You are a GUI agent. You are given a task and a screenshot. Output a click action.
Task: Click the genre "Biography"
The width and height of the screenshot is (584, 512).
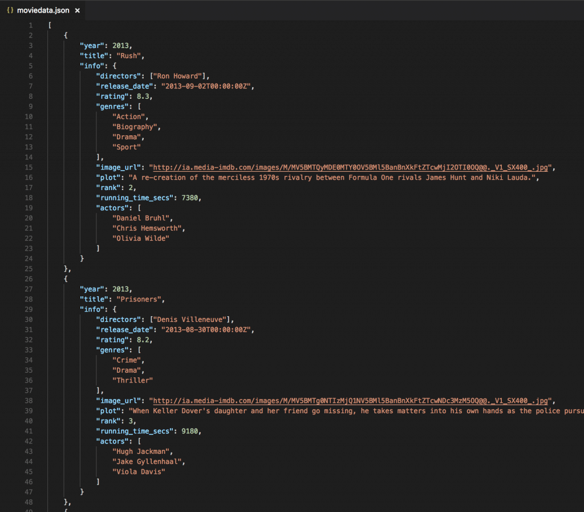point(135,127)
